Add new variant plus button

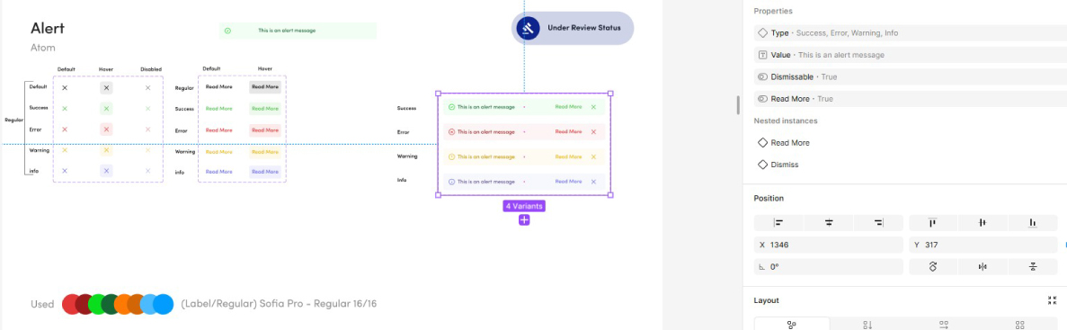[524, 219]
